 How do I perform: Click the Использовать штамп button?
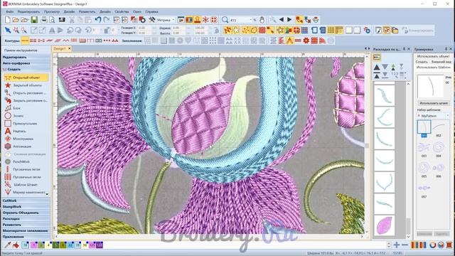(x=434, y=103)
